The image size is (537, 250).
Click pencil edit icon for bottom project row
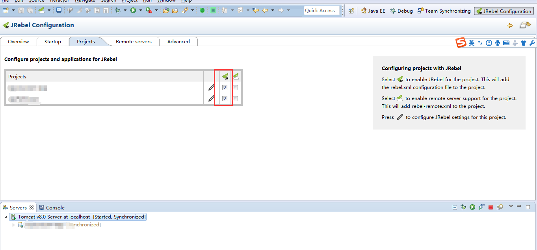click(x=212, y=98)
